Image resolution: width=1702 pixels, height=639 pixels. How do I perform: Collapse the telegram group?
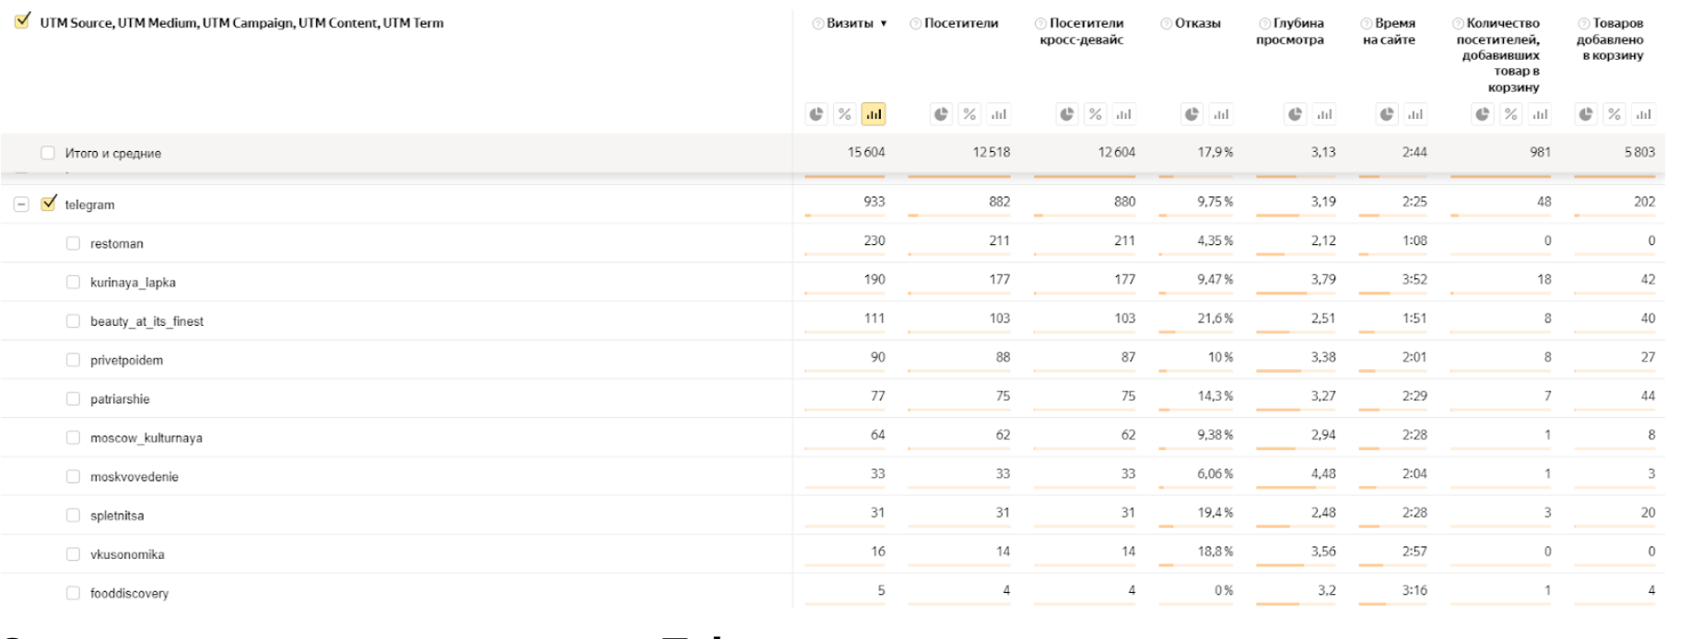tap(21, 204)
